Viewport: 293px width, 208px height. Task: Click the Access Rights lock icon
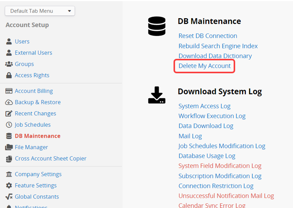point(9,75)
